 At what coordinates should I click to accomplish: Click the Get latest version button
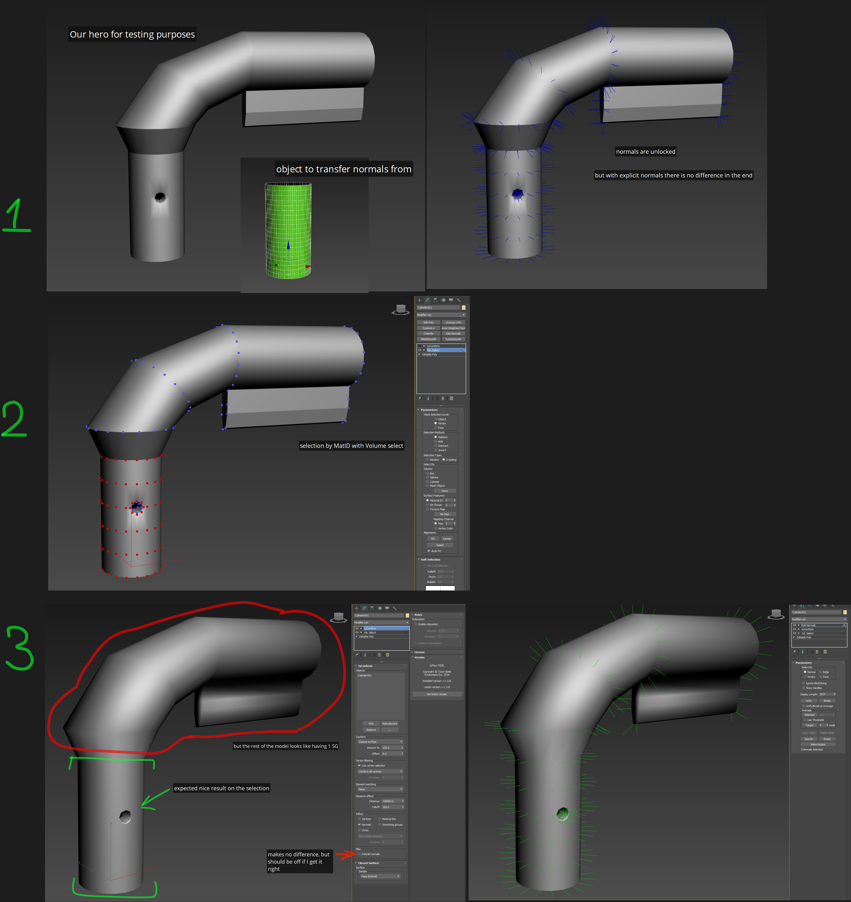pyautogui.click(x=436, y=694)
